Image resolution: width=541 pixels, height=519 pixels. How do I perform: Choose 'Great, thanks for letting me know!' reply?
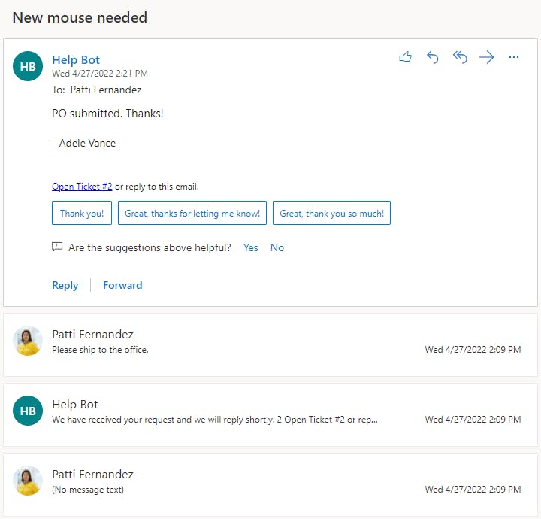(192, 214)
